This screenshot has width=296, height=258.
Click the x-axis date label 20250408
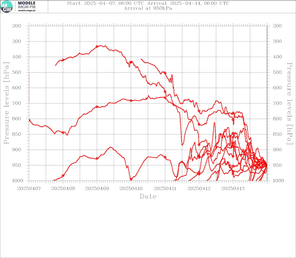63,189
